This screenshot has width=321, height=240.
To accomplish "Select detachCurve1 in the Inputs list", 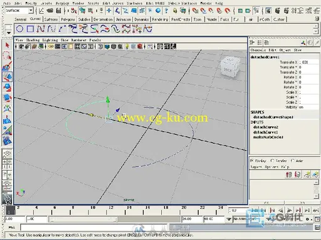I will click(266, 132).
